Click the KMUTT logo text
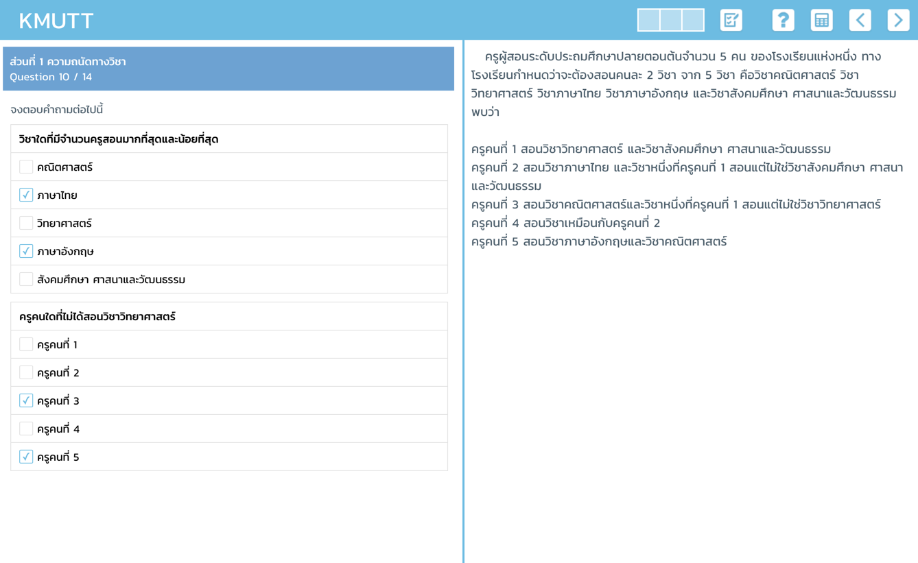This screenshot has height=563, width=918. [x=56, y=21]
